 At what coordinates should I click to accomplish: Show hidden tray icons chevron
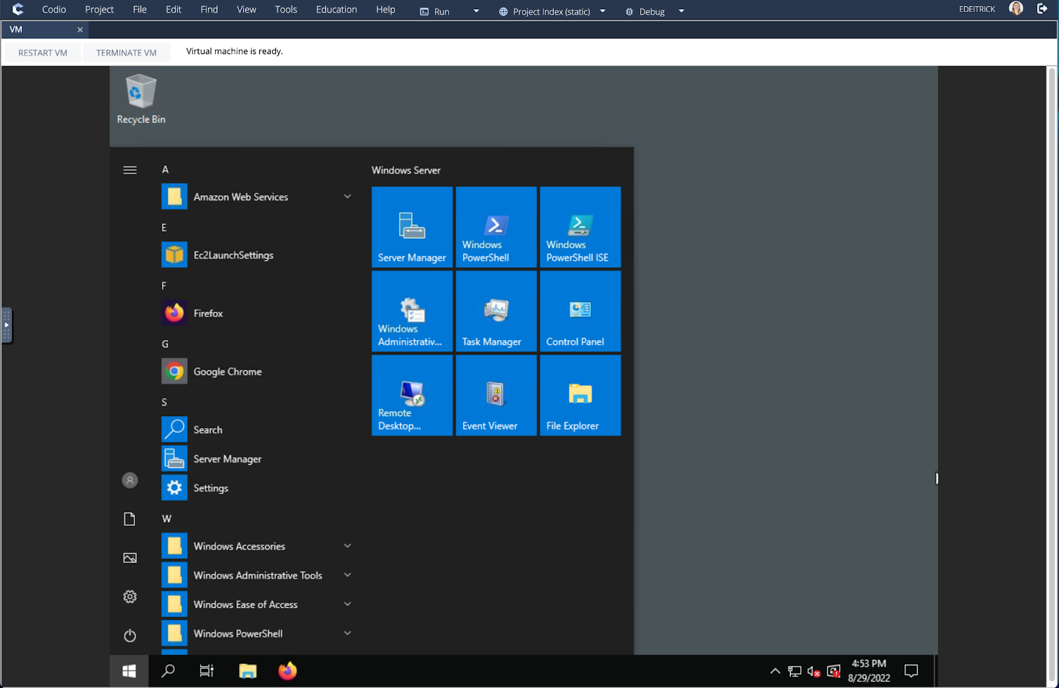(775, 671)
